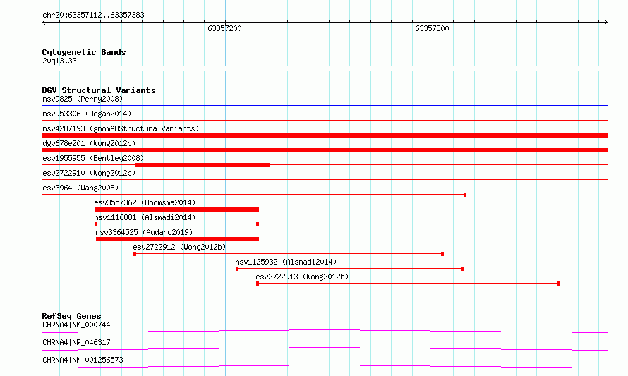The width and height of the screenshot is (628, 376).
Task: Select esv2722913 (Wong2012b) label
Action: [302, 277]
